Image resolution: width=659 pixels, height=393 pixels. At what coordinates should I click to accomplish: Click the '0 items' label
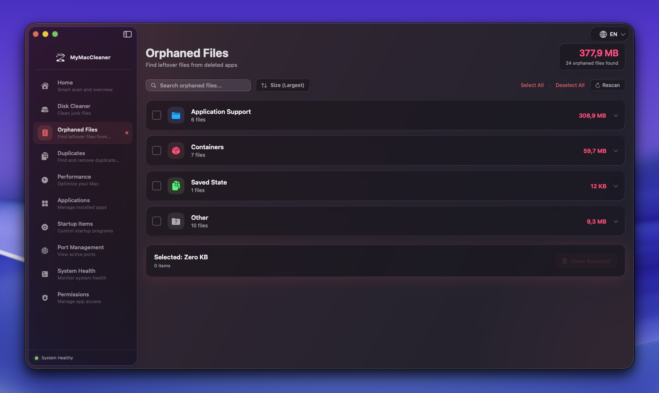162,266
